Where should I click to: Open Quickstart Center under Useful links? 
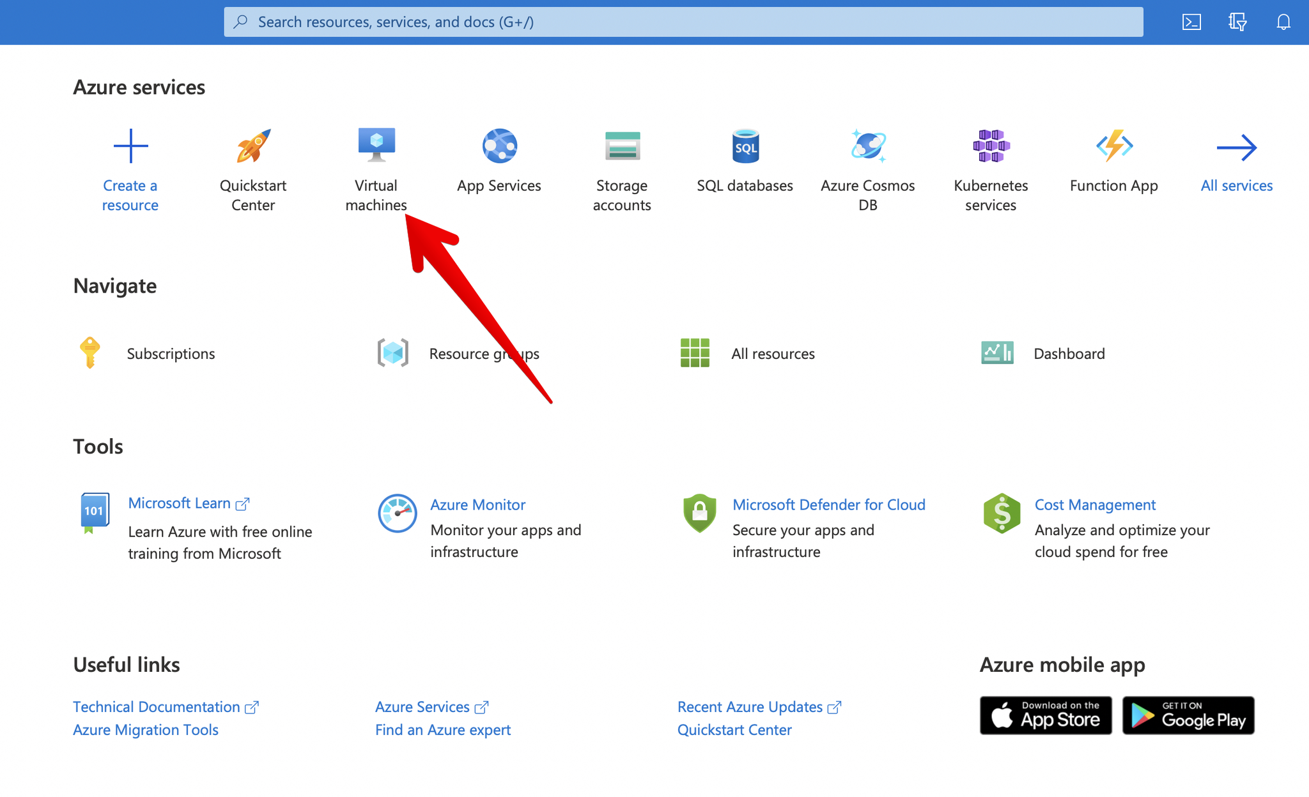[734, 730]
